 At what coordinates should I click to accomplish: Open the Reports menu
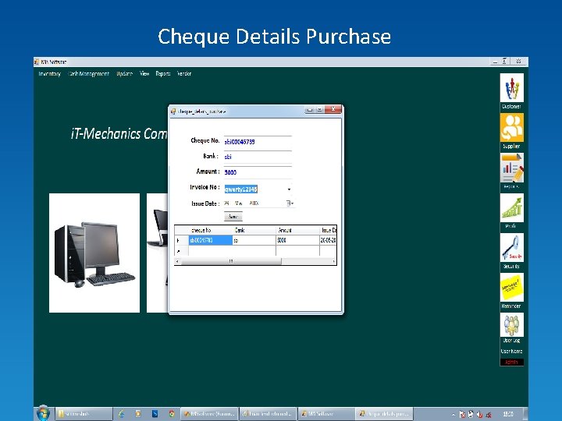163,74
